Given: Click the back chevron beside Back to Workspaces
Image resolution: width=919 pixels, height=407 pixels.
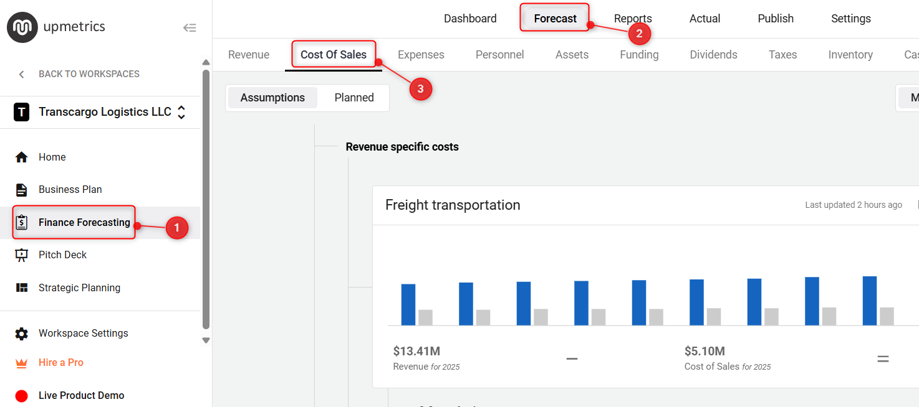Looking at the screenshot, I should [x=22, y=74].
